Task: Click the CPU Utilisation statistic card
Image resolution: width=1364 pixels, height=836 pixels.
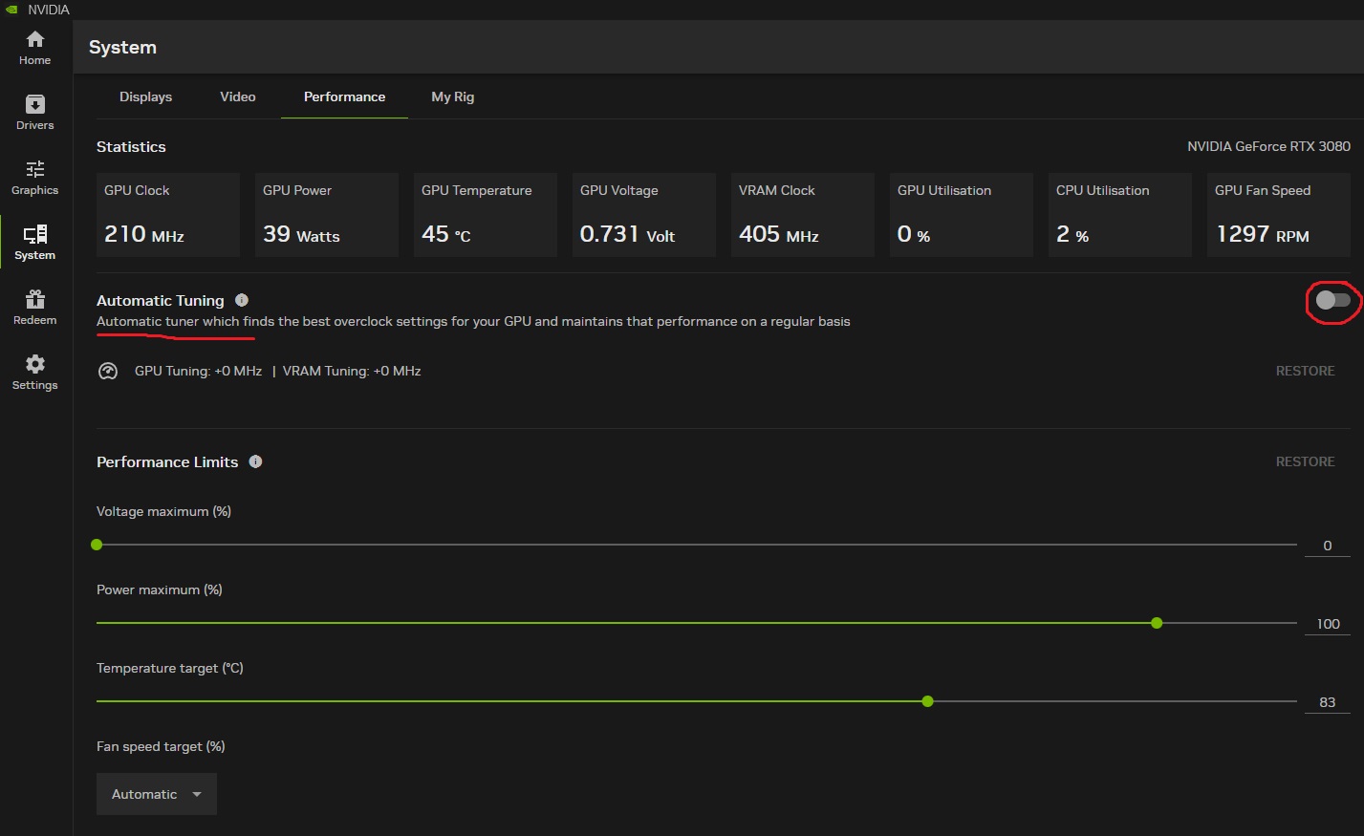Action: pos(1120,215)
